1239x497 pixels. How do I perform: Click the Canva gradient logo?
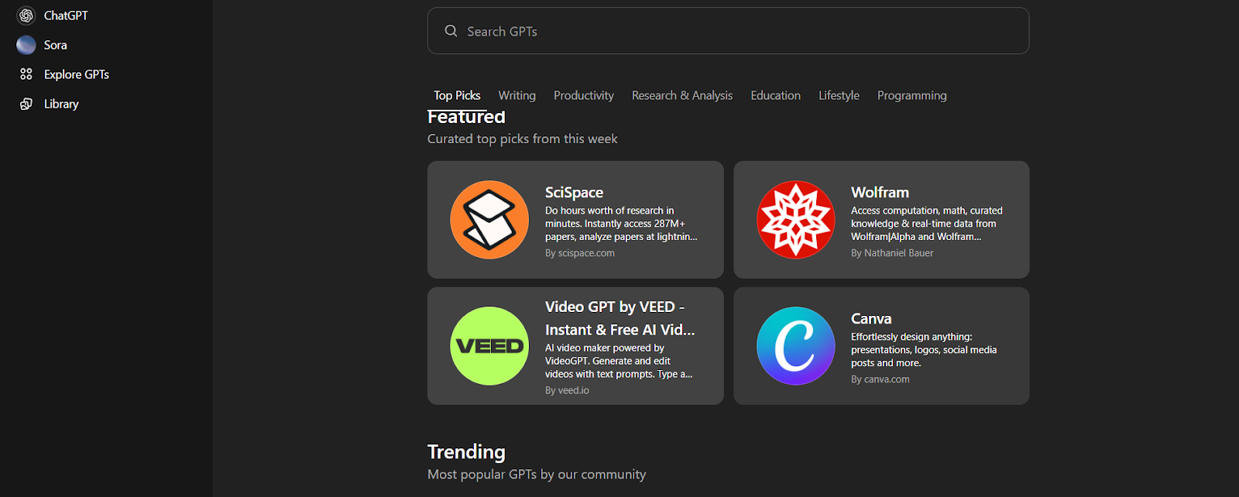(796, 346)
